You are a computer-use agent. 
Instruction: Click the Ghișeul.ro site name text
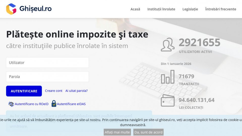tap(36, 9)
